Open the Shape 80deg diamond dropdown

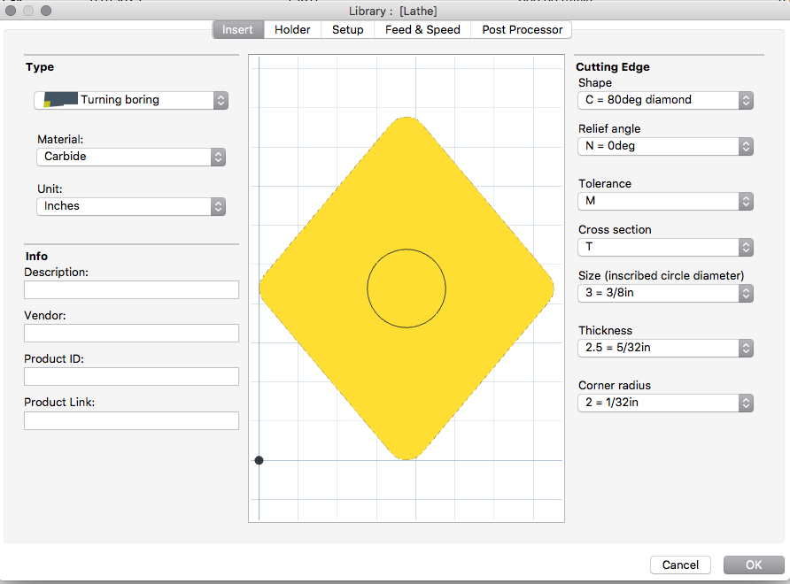(665, 100)
